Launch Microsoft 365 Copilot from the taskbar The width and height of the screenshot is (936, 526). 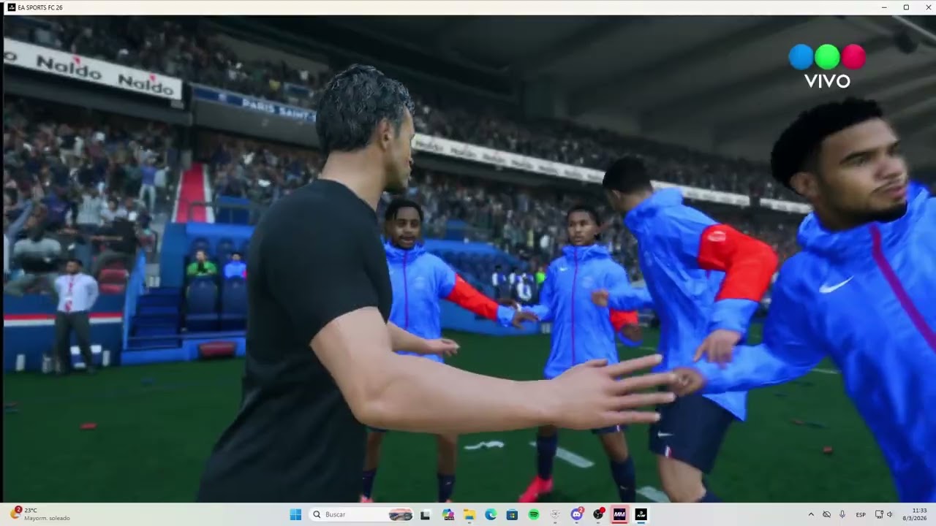coord(448,514)
